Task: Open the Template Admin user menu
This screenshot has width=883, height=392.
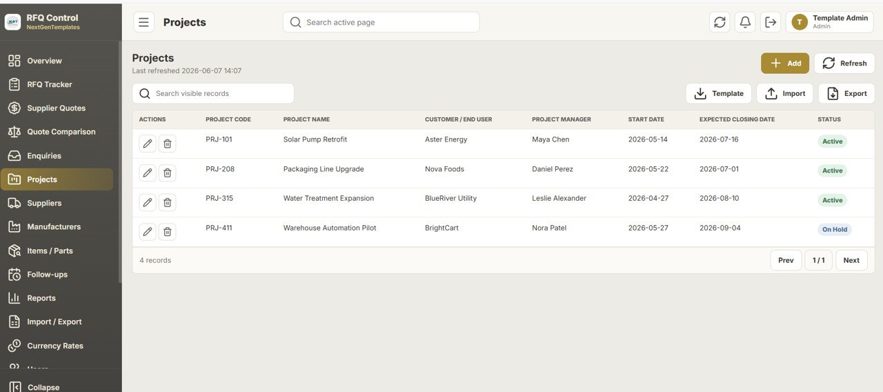Action: (830, 22)
